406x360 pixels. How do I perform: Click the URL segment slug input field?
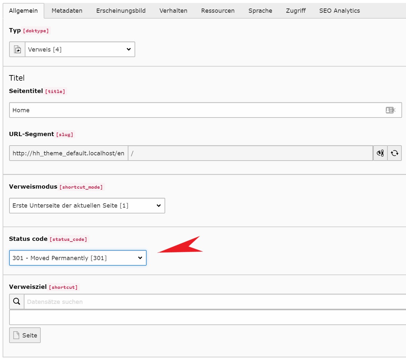point(250,153)
